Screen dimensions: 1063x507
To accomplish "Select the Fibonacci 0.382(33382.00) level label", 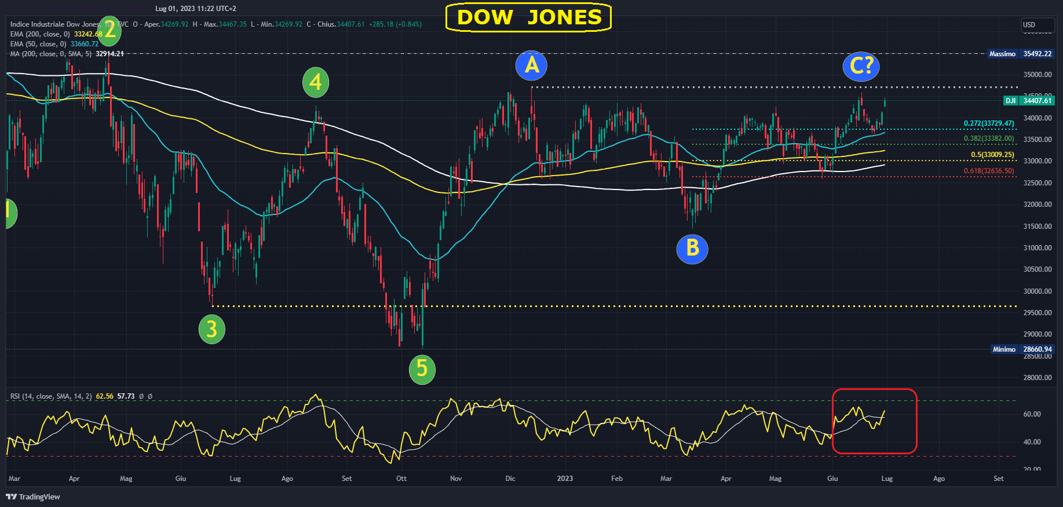I will click(989, 138).
